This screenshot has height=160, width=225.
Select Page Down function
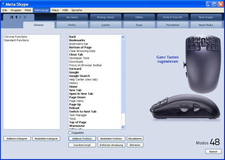[x=77, y=97]
